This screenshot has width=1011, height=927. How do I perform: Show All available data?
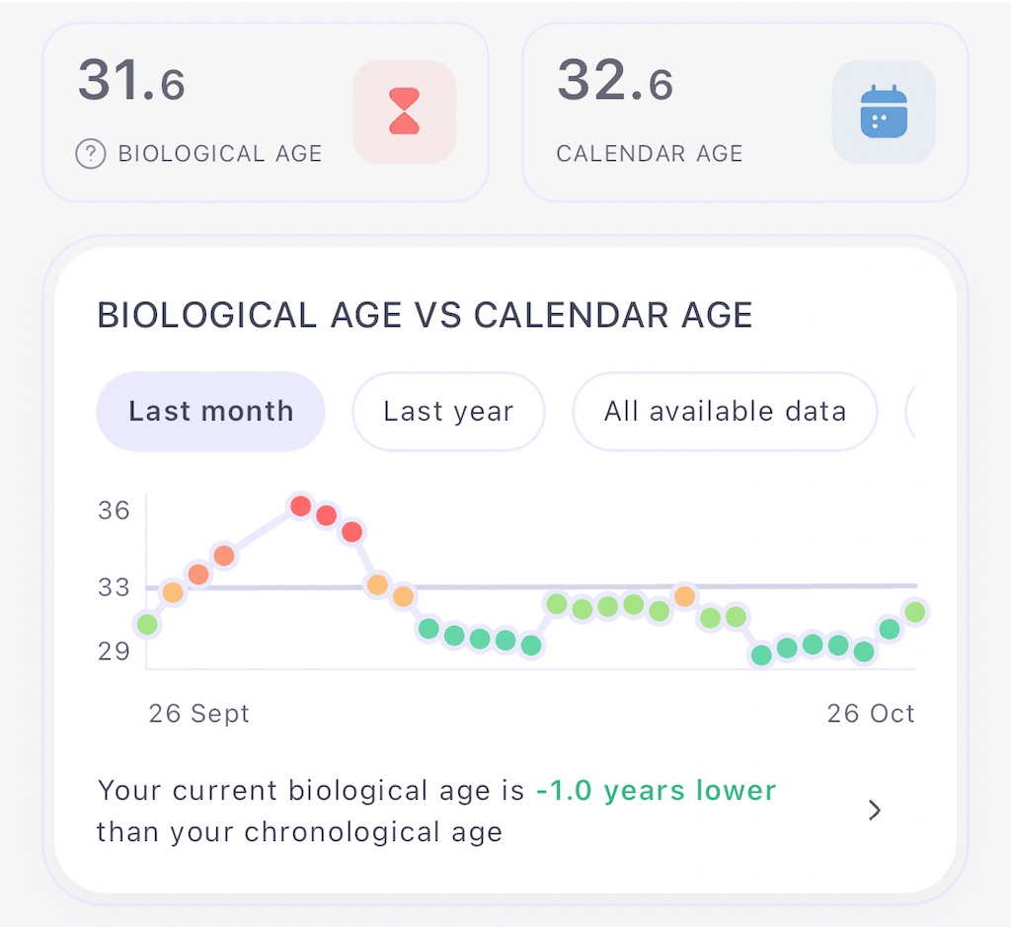click(x=725, y=412)
